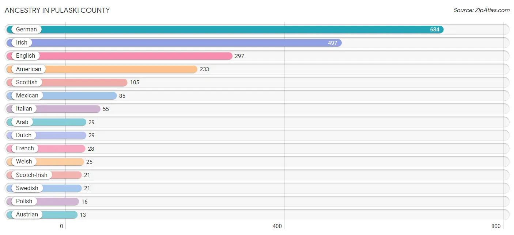
Task: Click the value 105 beside Scottish bar
Action: coord(135,82)
